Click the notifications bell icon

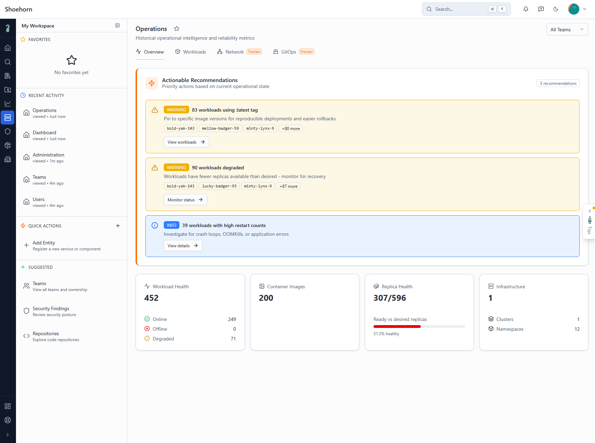pyautogui.click(x=525, y=9)
